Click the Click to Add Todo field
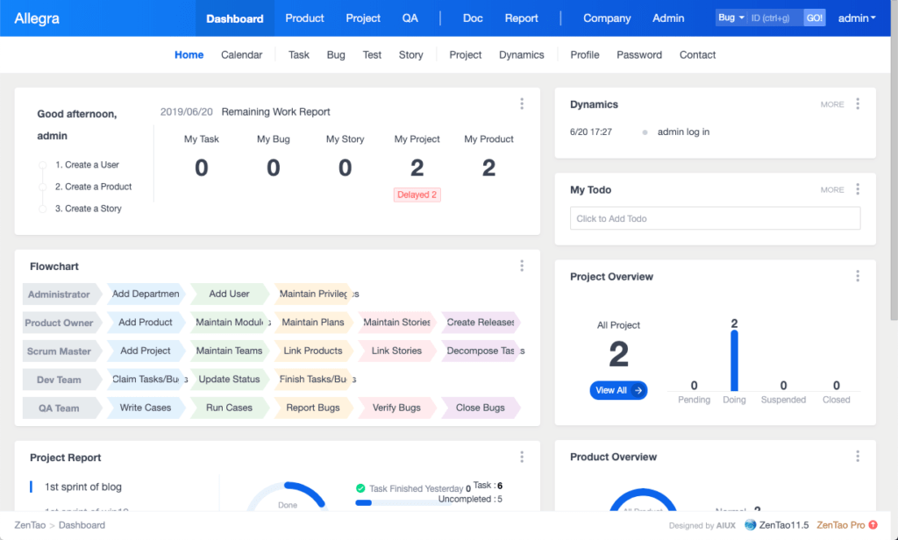This screenshot has height=540, width=898. point(715,217)
